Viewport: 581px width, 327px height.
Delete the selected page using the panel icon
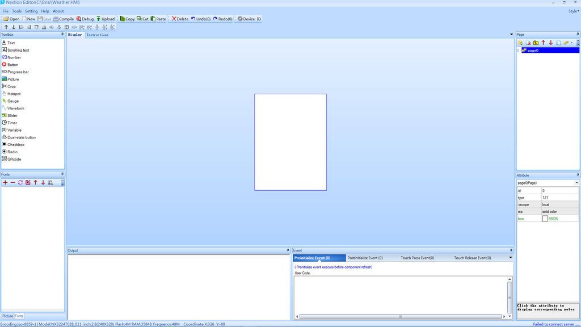(x=528, y=43)
